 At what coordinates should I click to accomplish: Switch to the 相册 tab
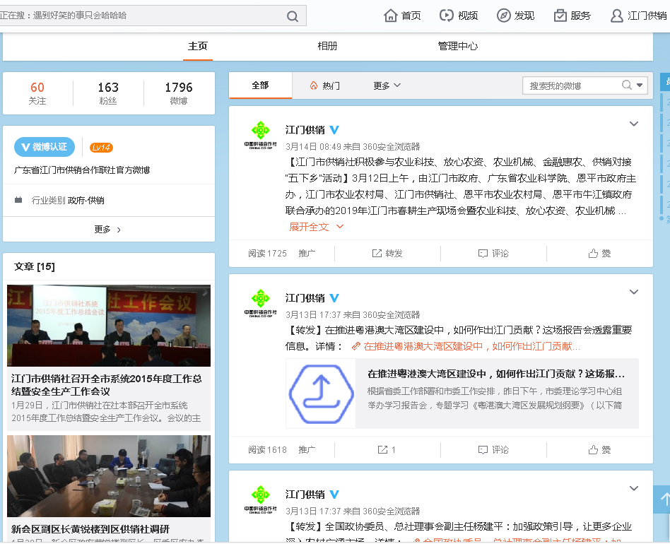pos(327,46)
